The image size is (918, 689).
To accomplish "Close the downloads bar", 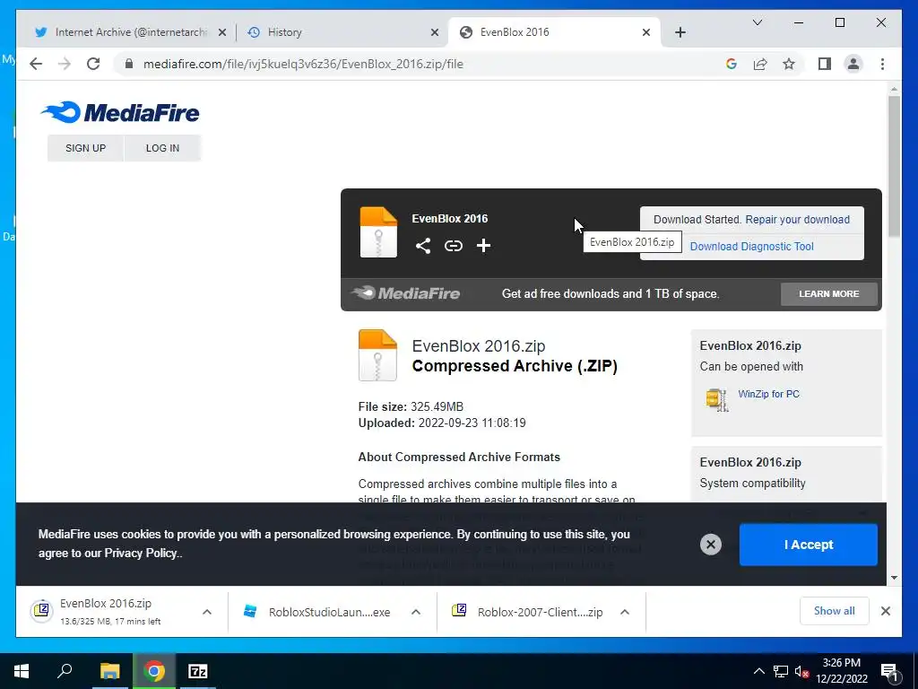I will 885,611.
